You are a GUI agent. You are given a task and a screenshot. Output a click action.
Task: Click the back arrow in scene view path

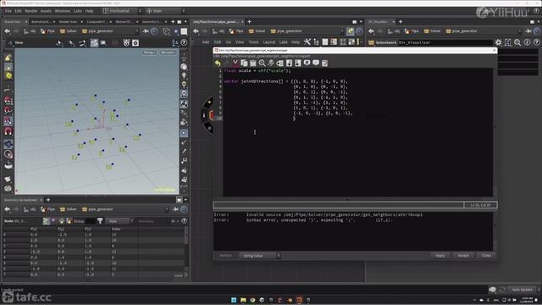point(7,31)
